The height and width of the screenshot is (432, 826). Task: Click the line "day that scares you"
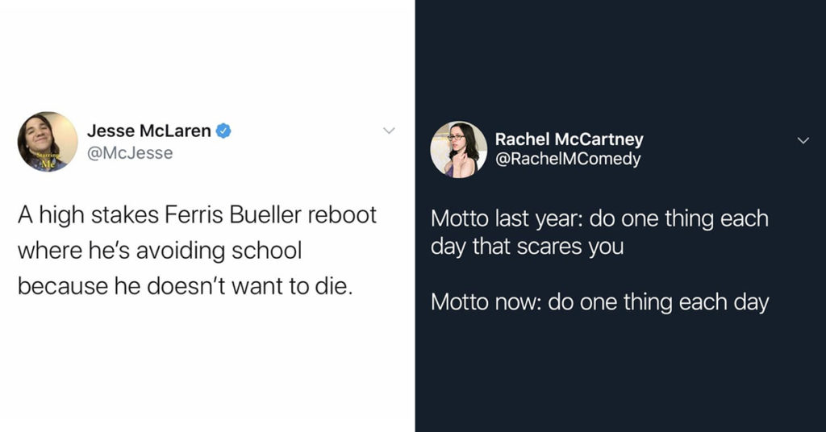pos(527,247)
